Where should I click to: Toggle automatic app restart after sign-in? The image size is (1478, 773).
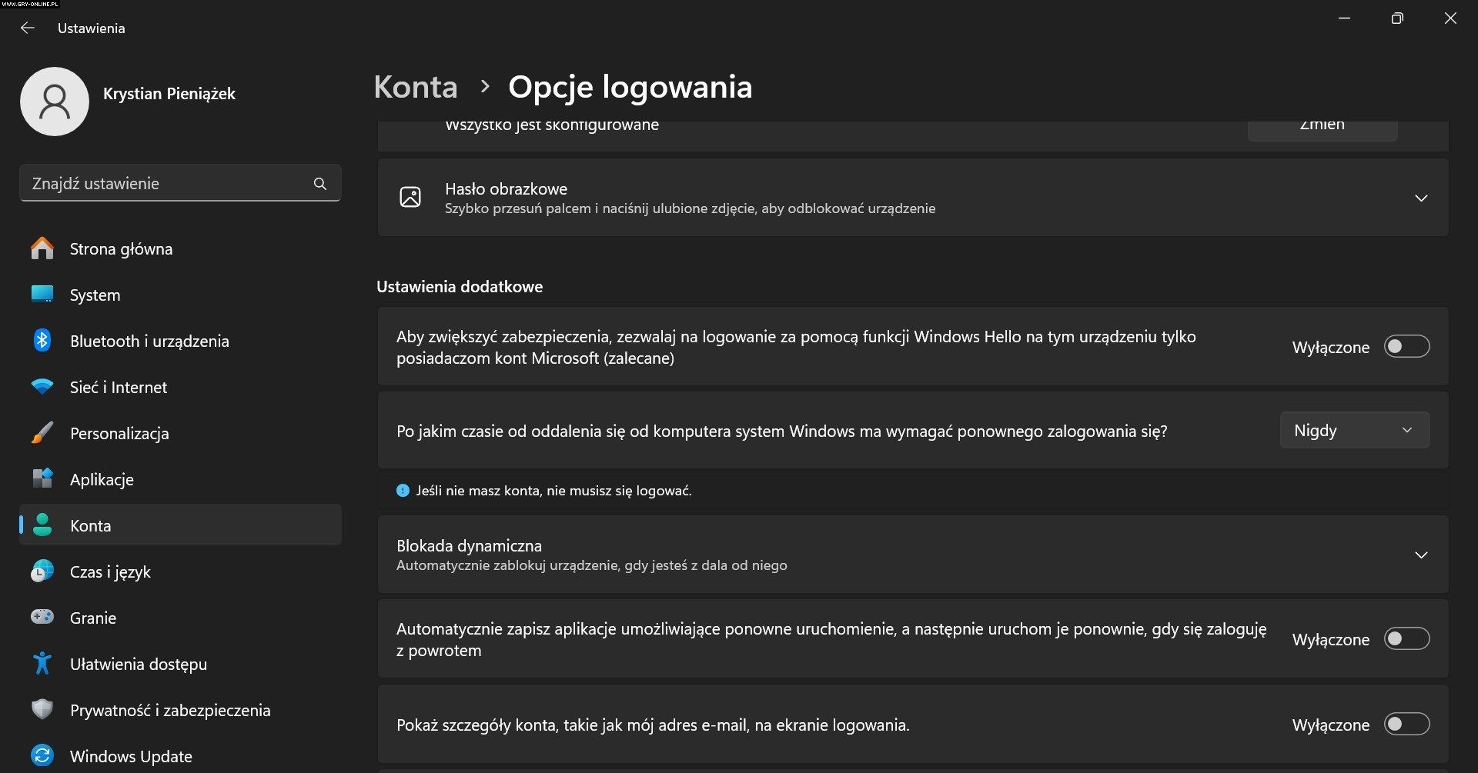[1406, 639]
